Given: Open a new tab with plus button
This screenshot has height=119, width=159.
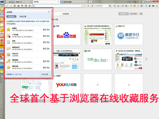Looking at the screenshot, I should point(90,2).
